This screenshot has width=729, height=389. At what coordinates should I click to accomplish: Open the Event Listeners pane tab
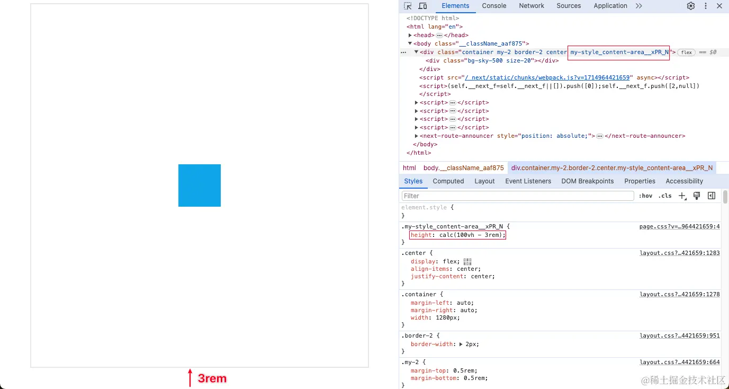click(528, 181)
